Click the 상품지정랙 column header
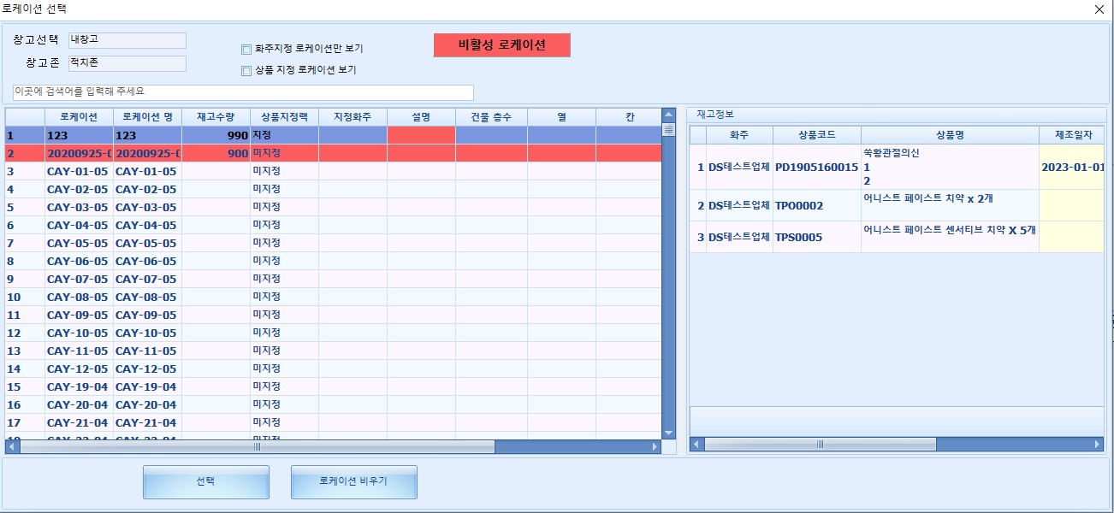 click(x=284, y=117)
